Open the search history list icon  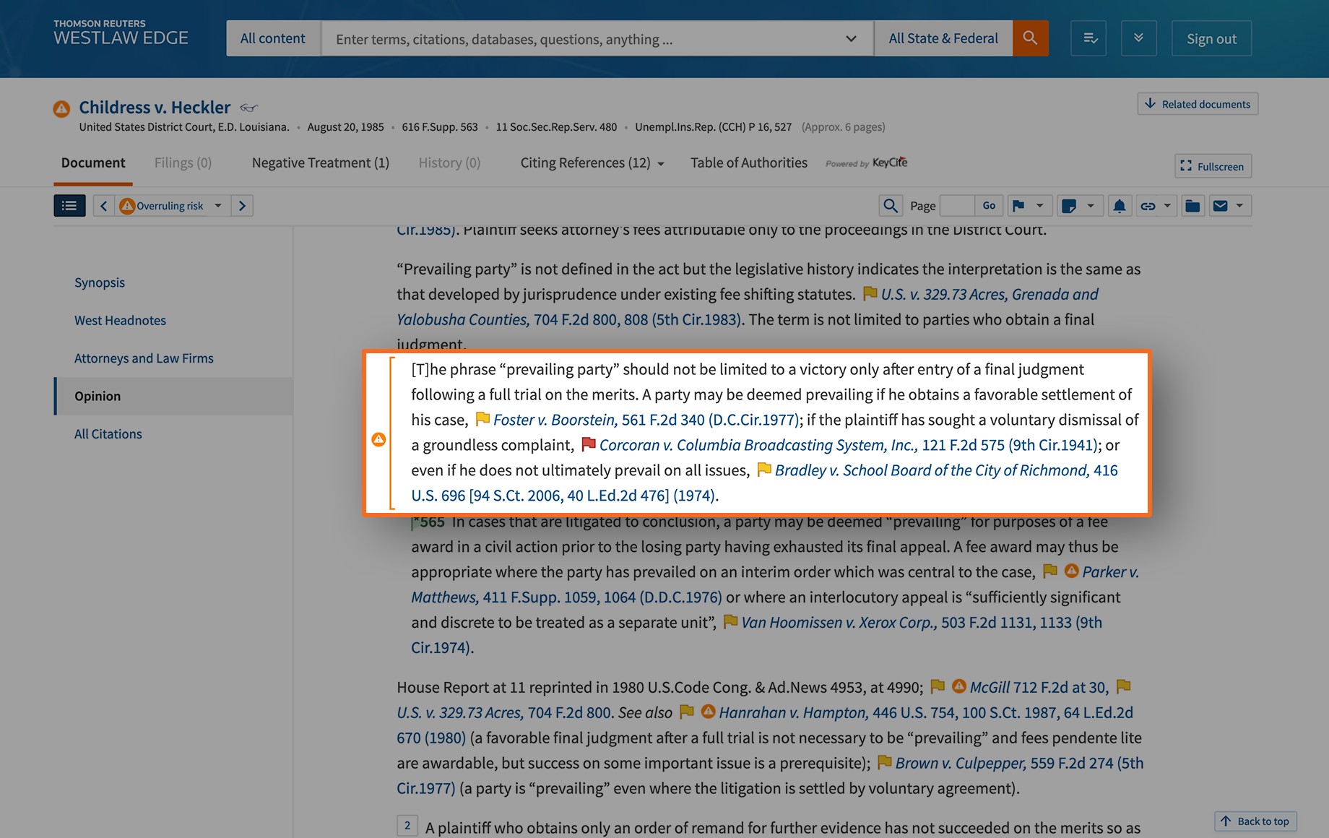pyautogui.click(x=1089, y=38)
